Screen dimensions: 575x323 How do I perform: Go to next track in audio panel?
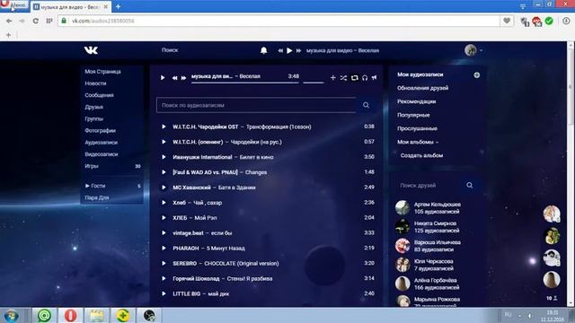coord(183,78)
